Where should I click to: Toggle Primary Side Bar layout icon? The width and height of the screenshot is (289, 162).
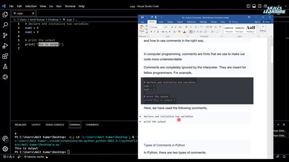pyautogui.click(x=248, y=6)
